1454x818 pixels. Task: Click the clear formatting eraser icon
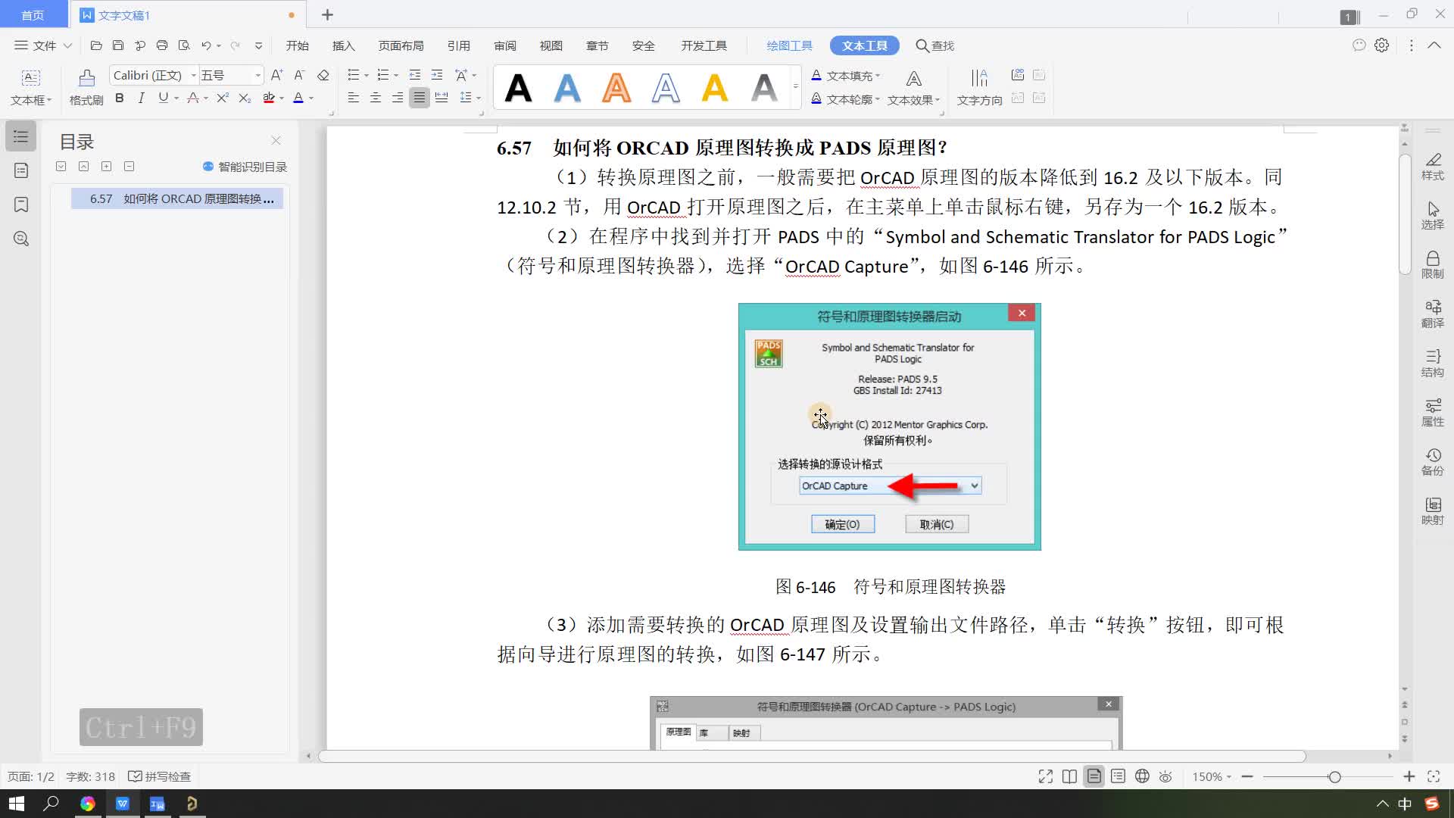323,75
